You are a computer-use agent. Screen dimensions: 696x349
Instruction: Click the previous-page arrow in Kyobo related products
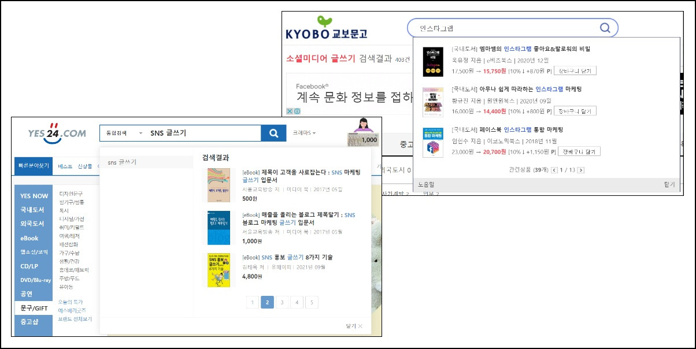pyautogui.click(x=554, y=169)
